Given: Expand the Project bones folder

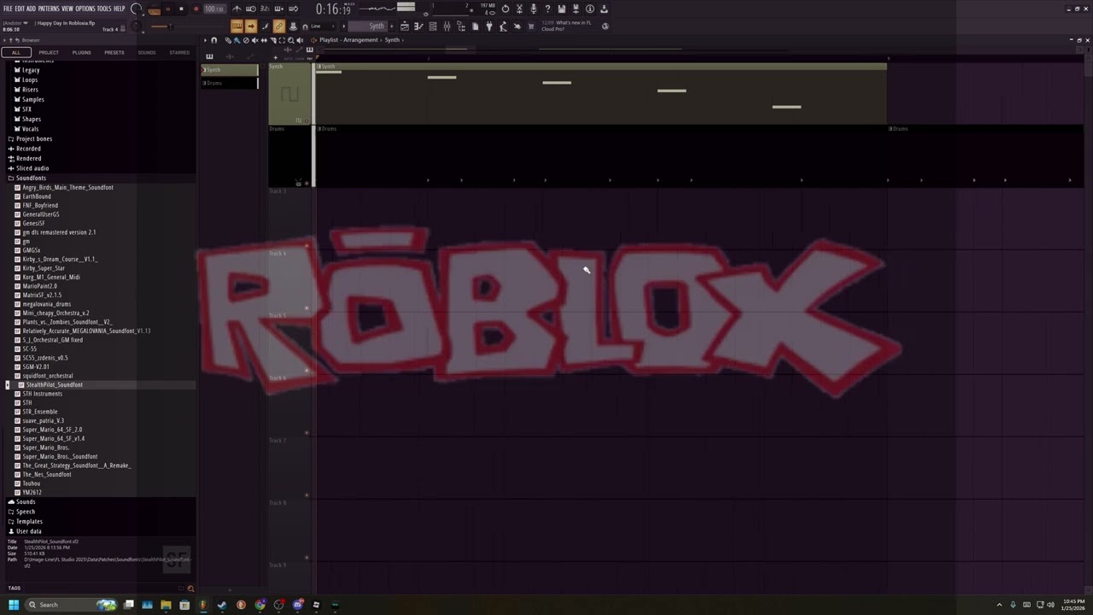Looking at the screenshot, I should click(x=34, y=138).
